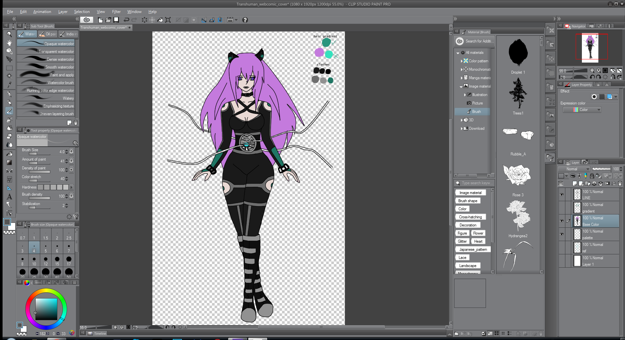This screenshot has height=340, width=625.
Task: Select the Hand move tool
Action: 9,43
